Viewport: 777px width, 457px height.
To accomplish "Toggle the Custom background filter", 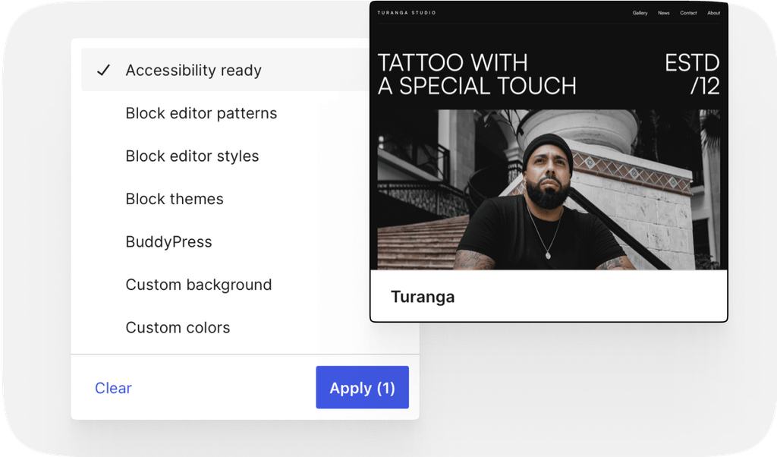I will 198,285.
